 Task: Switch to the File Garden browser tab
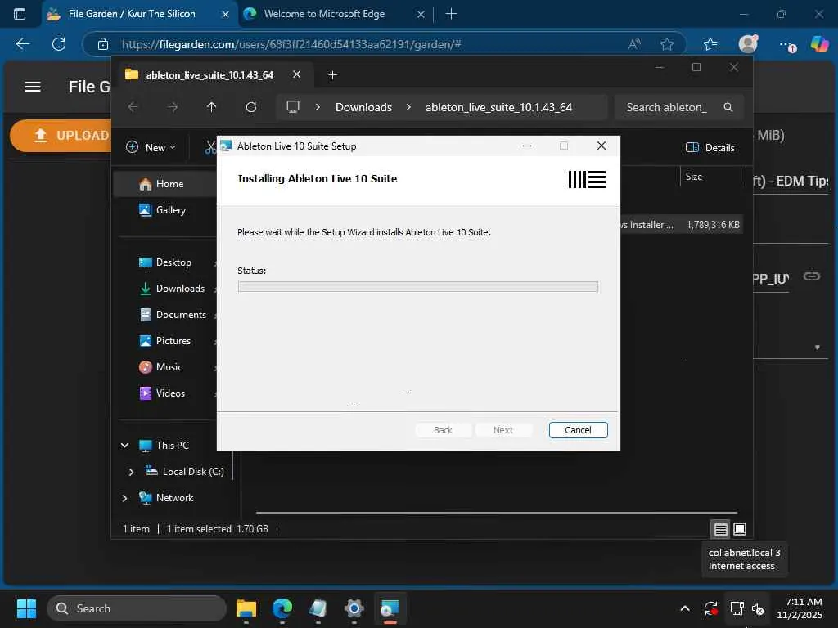[x=132, y=14]
